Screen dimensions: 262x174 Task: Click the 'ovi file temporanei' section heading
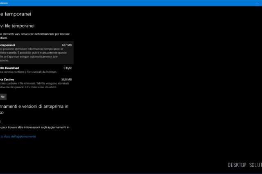[x=17, y=26]
